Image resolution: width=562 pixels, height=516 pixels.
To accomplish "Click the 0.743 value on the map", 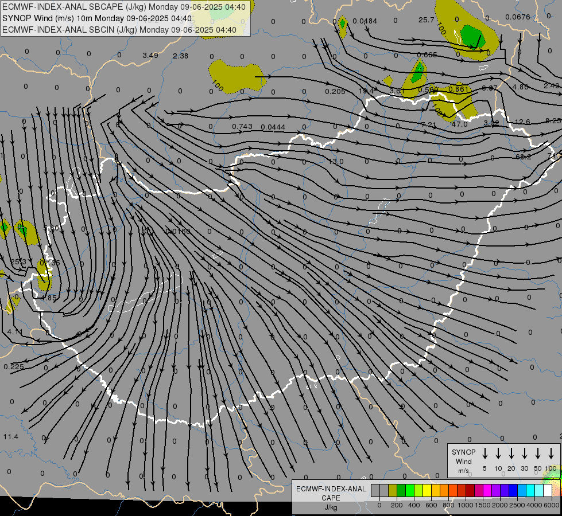I will (x=242, y=126).
